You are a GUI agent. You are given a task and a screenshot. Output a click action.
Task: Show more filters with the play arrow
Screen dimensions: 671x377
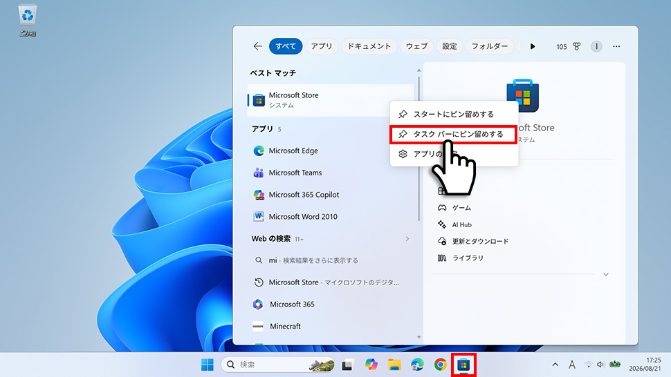click(x=533, y=46)
